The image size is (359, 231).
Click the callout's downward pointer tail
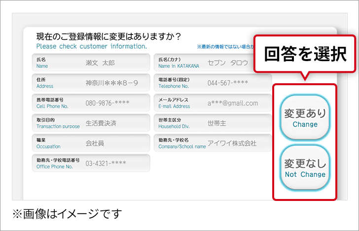305,76
